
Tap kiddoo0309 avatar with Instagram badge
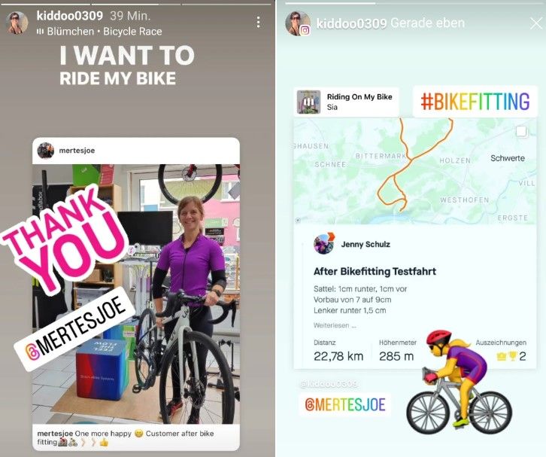(298, 23)
